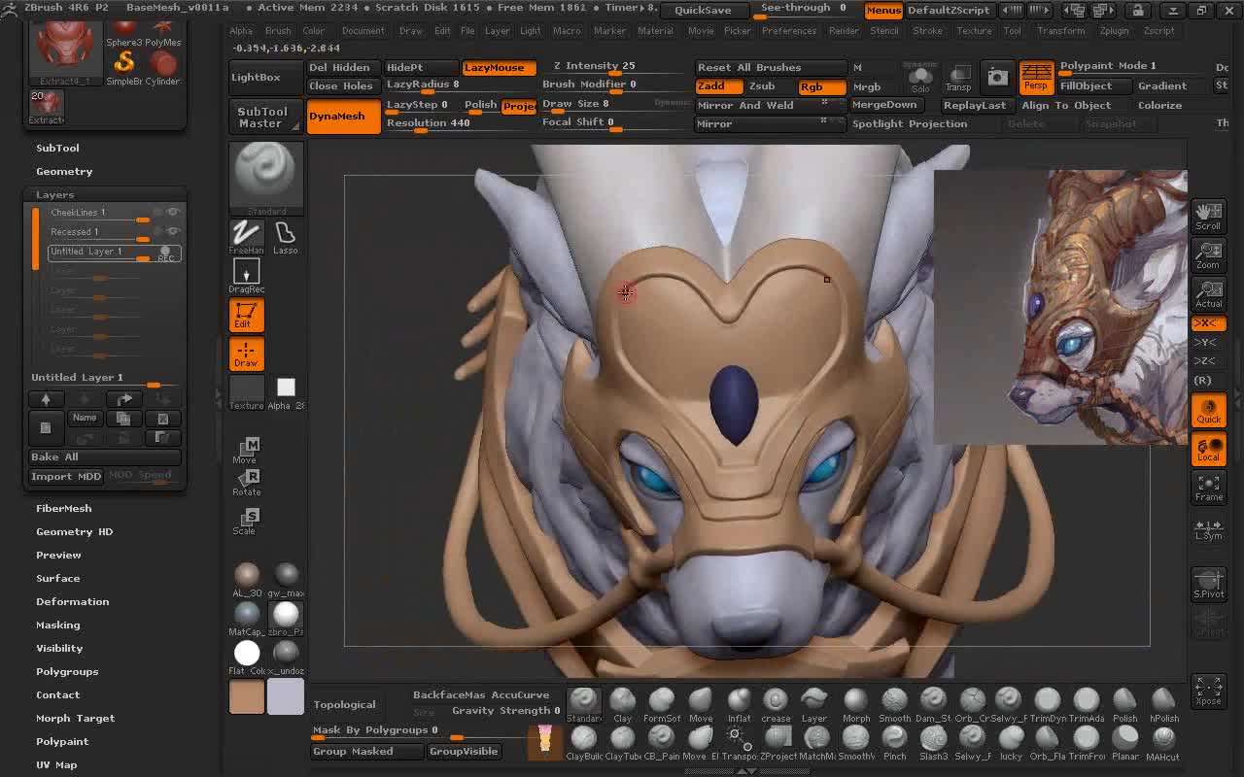Image resolution: width=1244 pixels, height=777 pixels.
Task: Open the Brush menu
Action: (278, 31)
